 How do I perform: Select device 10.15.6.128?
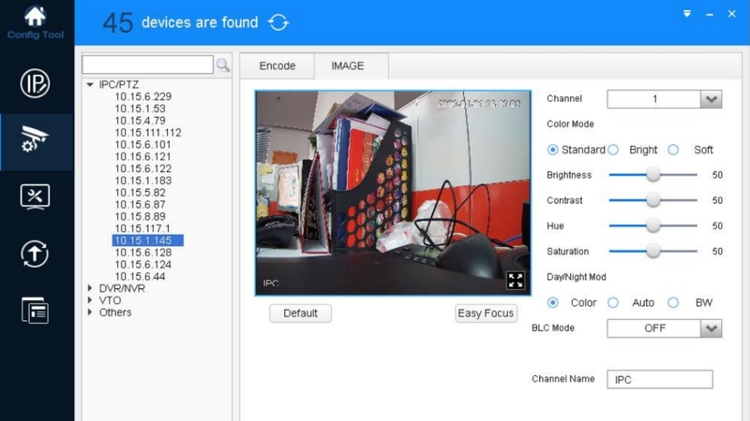143,253
